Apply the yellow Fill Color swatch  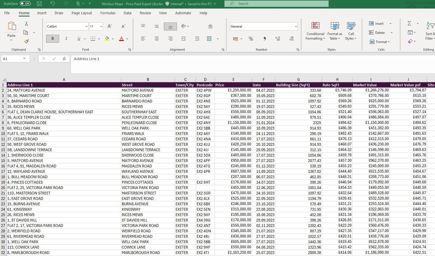click(107, 39)
